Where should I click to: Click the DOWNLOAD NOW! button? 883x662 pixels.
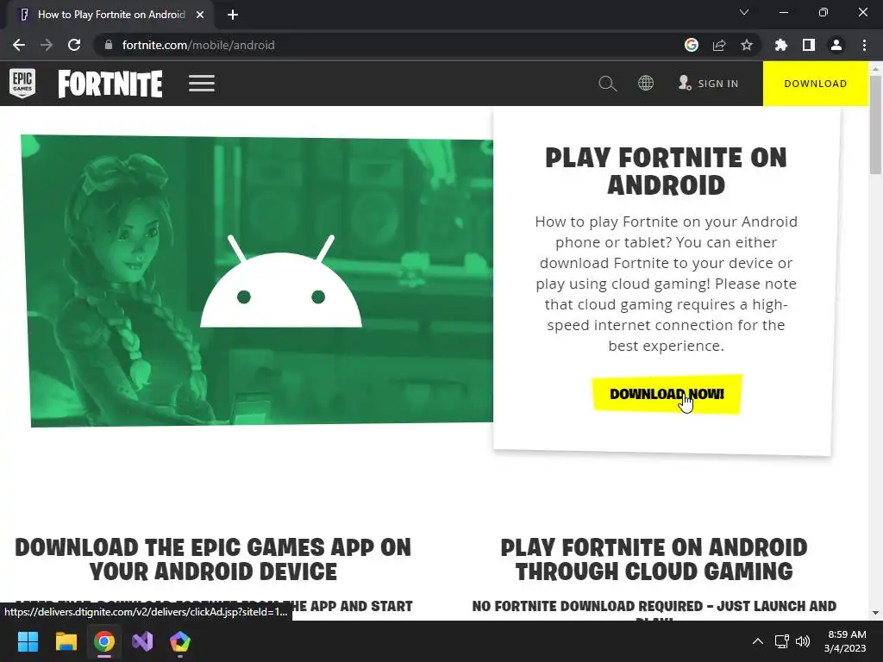[x=667, y=394]
